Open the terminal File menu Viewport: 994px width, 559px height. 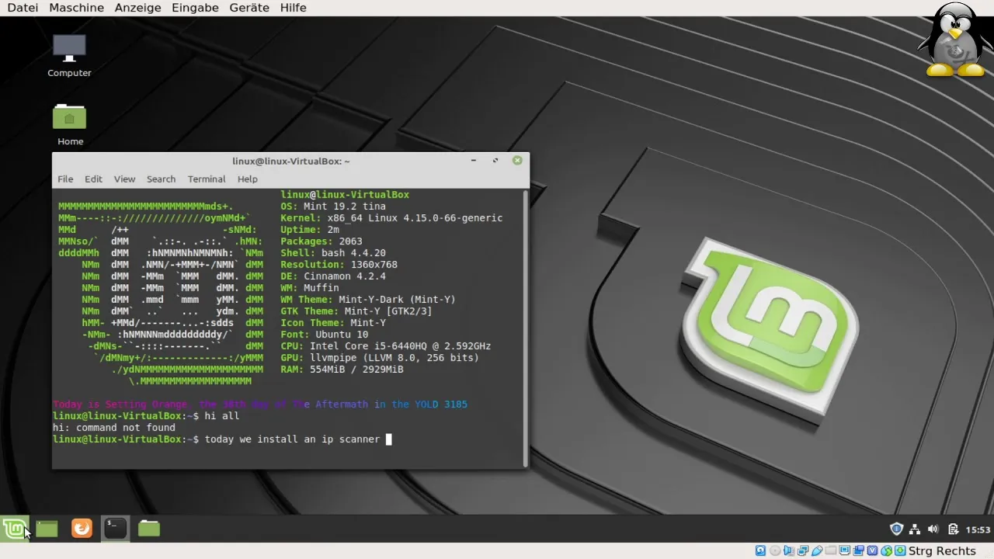pos(65,179)
